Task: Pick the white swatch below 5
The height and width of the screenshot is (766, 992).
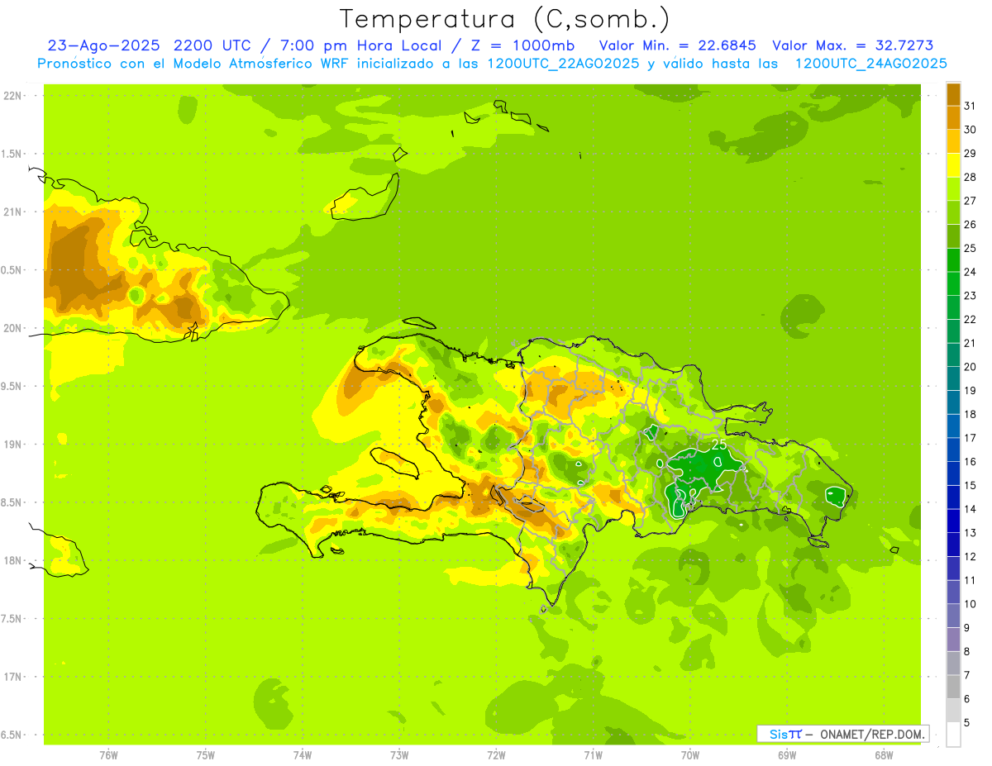Action: point(953,734)
